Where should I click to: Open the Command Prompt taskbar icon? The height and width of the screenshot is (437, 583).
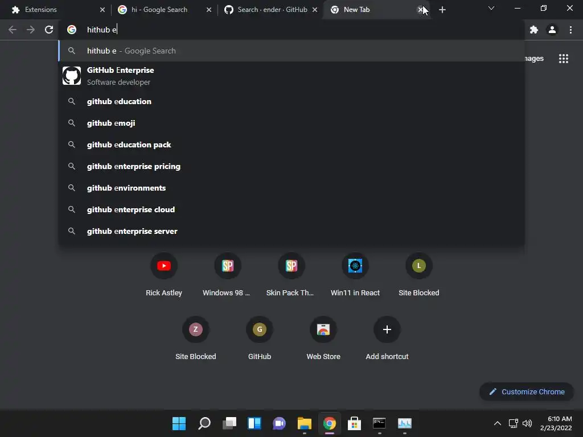pos(379,423)
